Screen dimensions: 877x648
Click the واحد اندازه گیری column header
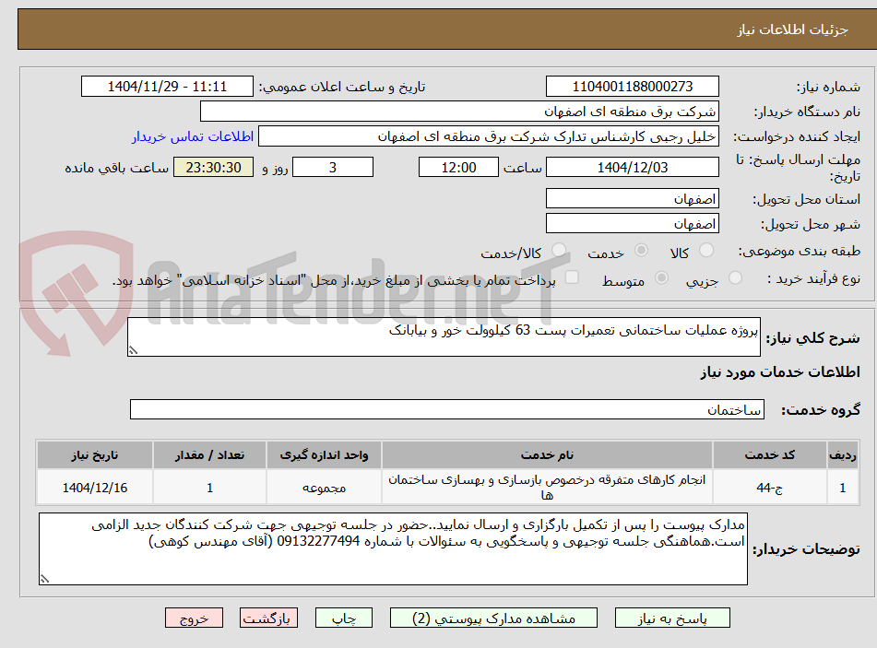point(324,455)
